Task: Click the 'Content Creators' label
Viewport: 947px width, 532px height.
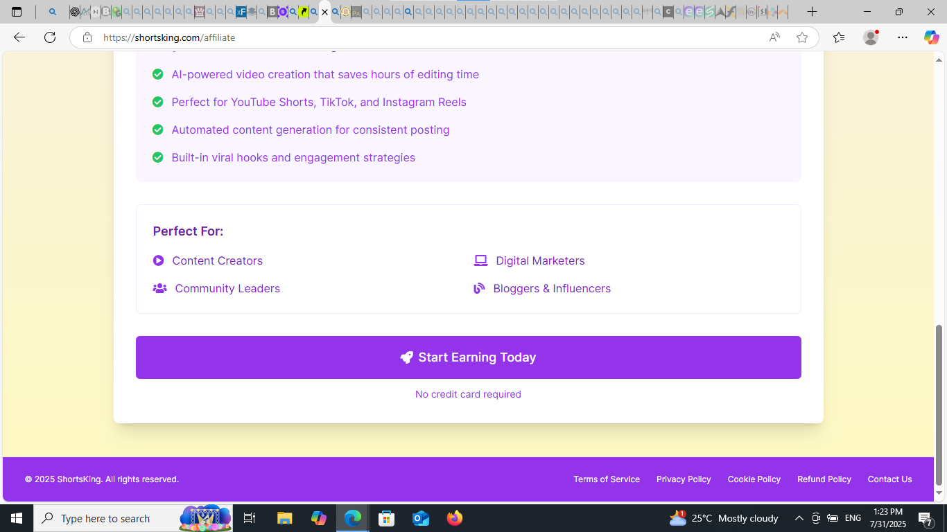Action: click(x=217, y=260)
